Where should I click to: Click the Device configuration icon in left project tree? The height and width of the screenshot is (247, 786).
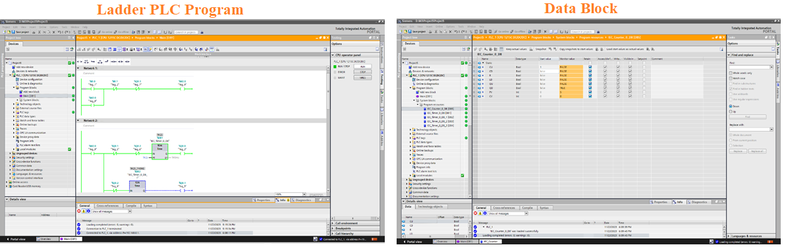pos(18,79)
